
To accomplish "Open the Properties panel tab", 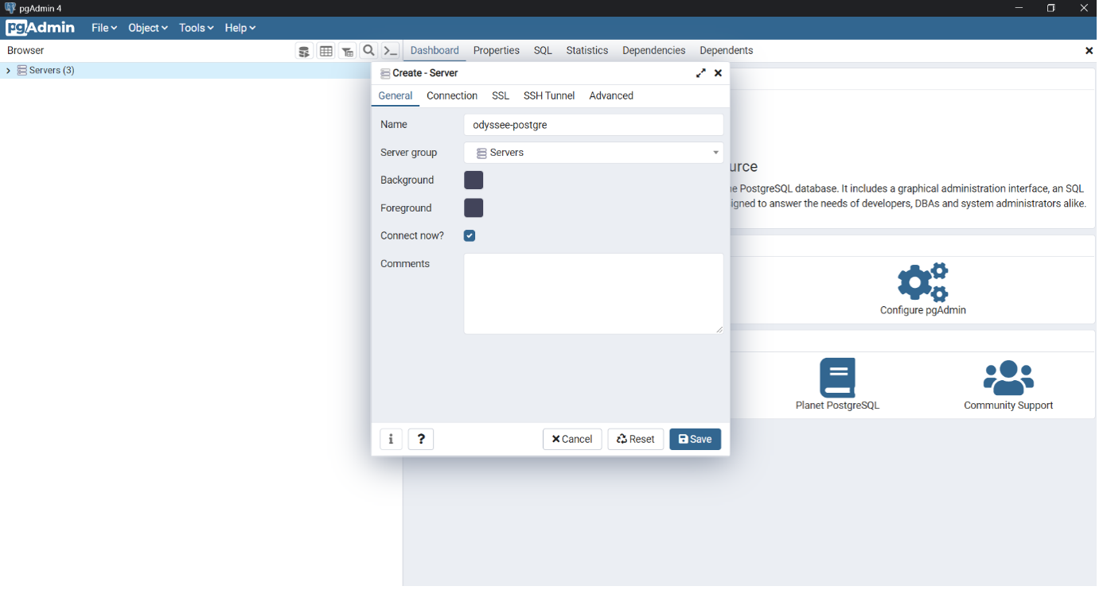I will coord(497,51).
